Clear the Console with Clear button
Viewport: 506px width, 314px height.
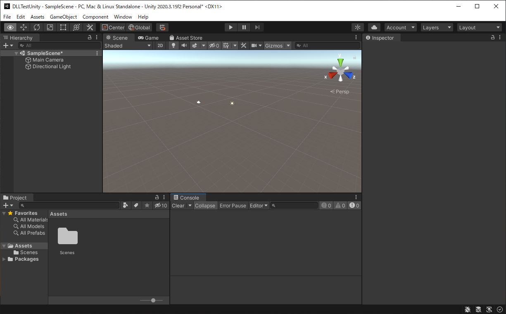click(x=178, y=205)
